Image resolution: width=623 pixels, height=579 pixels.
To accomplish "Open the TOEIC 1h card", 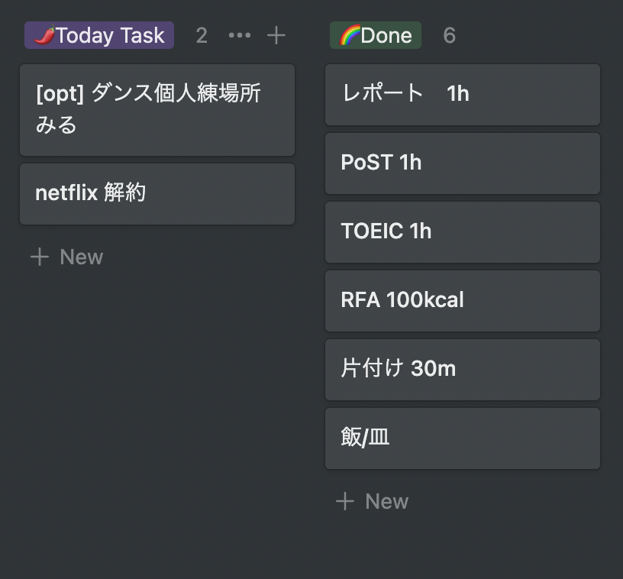I will coord(463,231).
